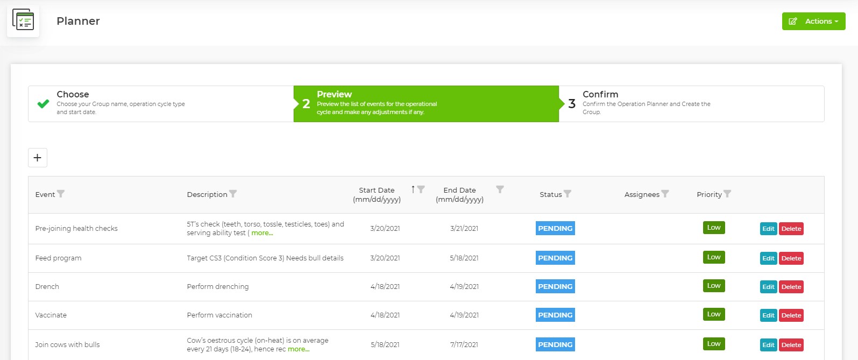The width and height of the screenshot is (858, 360).
Task: Open the End Date column filter
Action: (500, 189)
